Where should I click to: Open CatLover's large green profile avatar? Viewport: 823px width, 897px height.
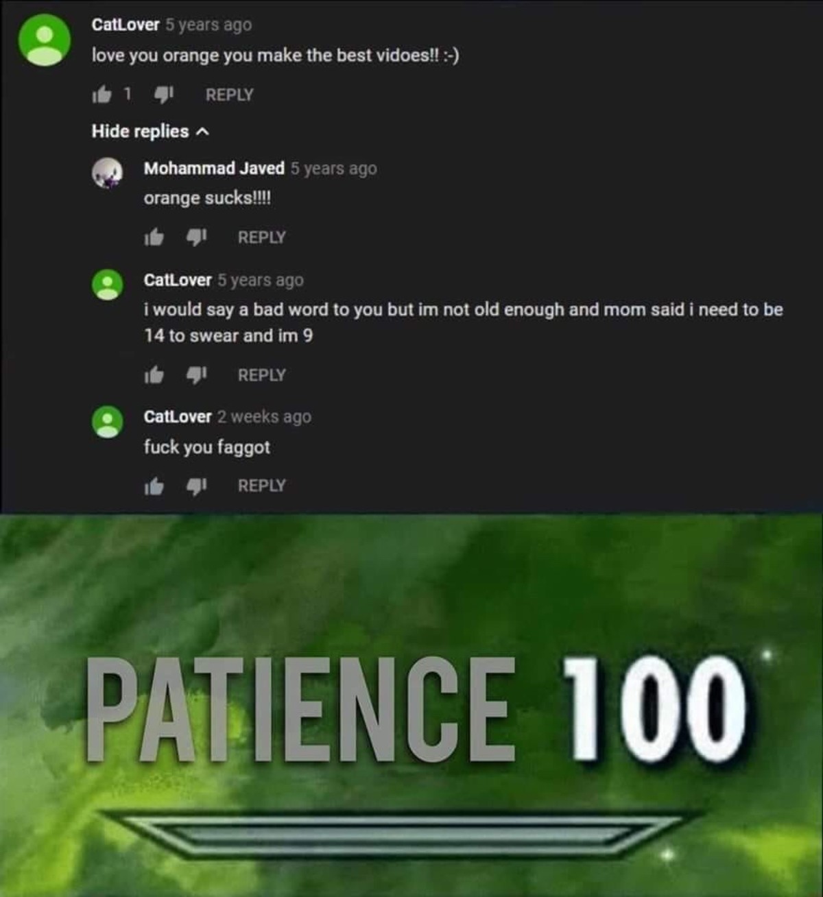[x=45, y=40]
